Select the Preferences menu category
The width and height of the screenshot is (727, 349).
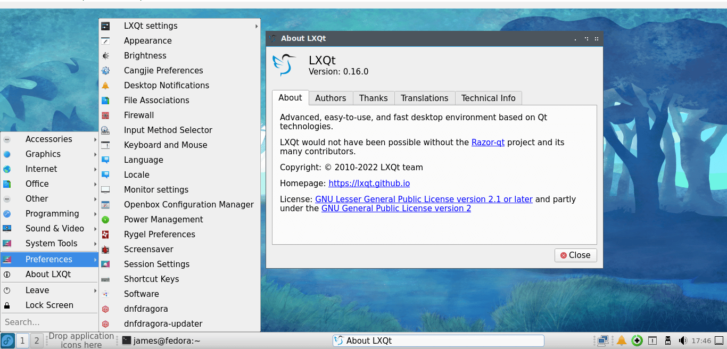49,260
